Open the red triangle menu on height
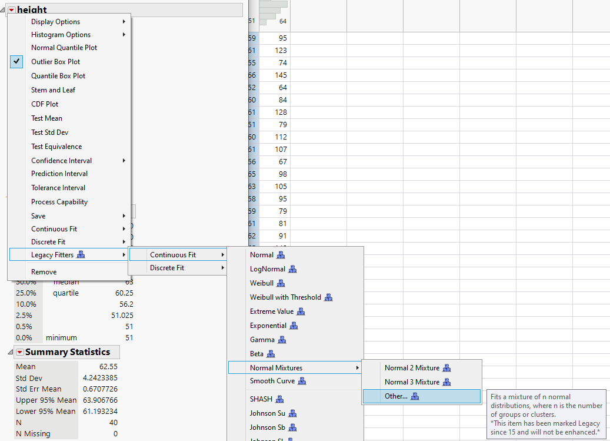610x441 pixels. [x=13, y=10]
